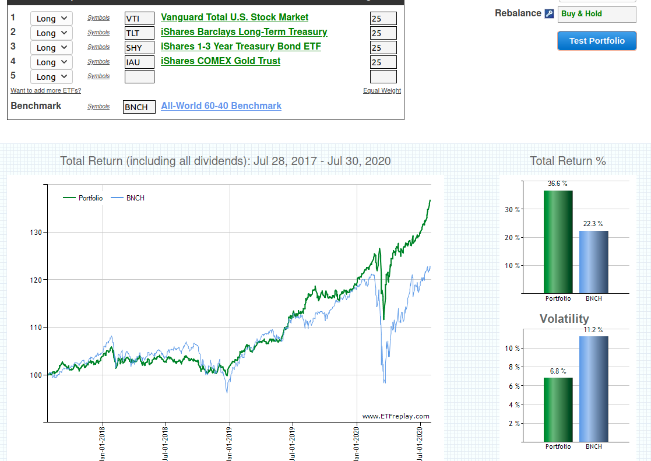Click the blue BNCH bar in Volatility chart
Screen dimensions: 651x461
[x=593, y=389]
